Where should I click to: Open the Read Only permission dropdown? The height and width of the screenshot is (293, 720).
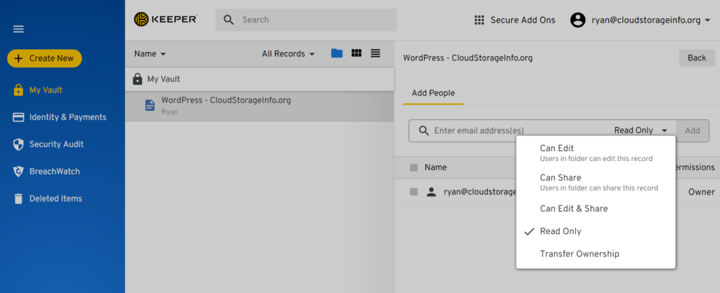point(641,131)
